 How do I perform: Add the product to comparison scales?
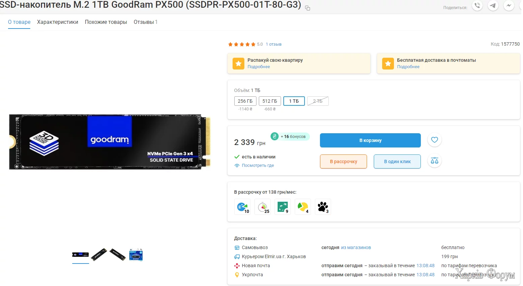(435, 161)
